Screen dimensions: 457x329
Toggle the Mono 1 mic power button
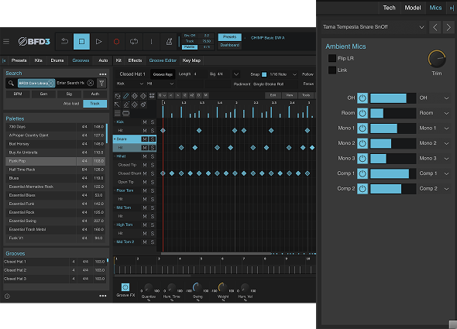coord(363,129)
